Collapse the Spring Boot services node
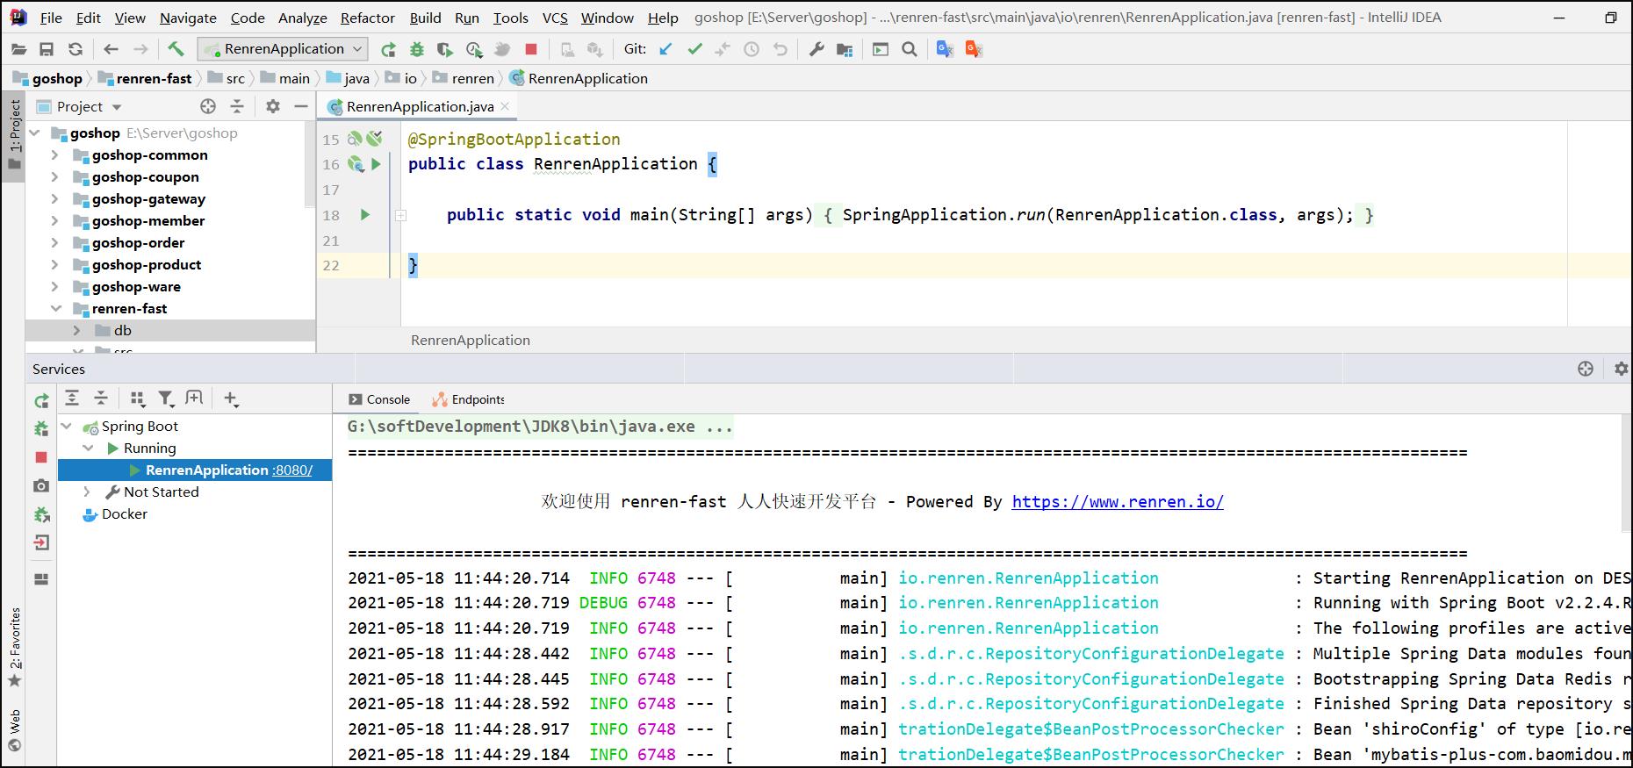Image resolution: width=1633 pixels, height=768 pixels. coord(67,426)
